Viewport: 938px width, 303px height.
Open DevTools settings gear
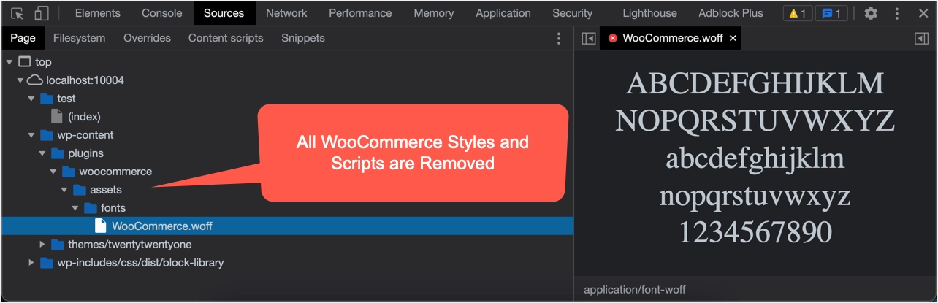(x=871, y=13)
